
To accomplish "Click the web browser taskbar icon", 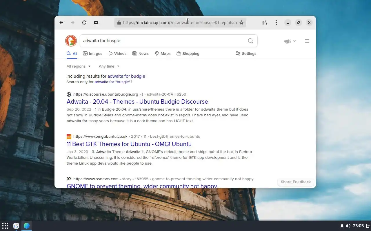I will (27, 226).
